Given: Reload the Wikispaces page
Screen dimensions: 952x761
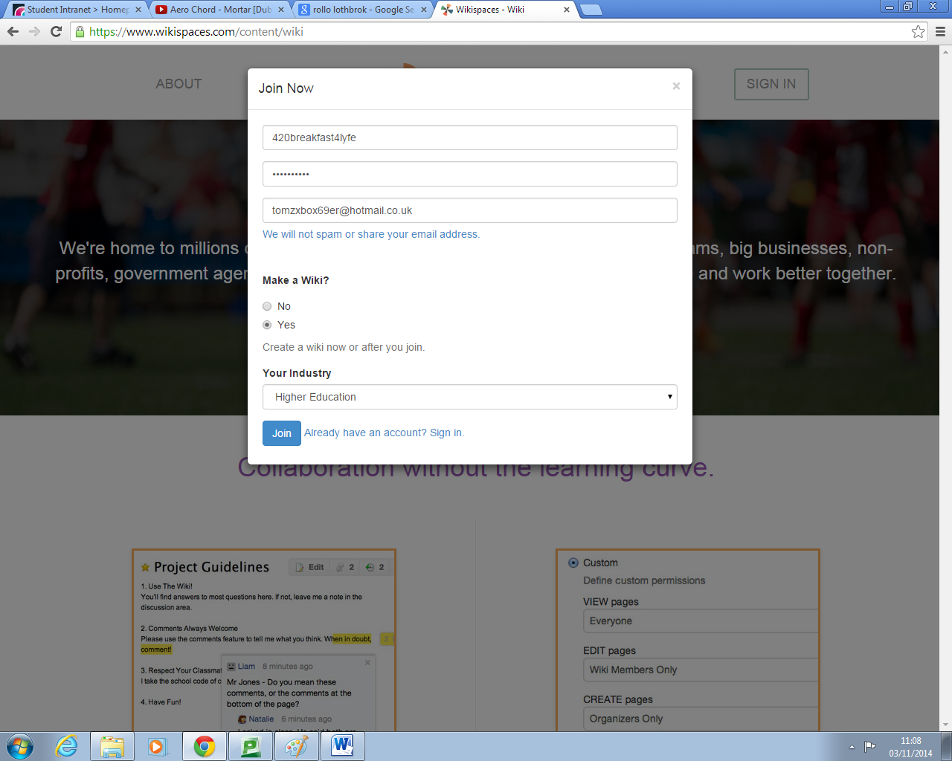Looking at the screenshot, I should (x=56, y=31).
